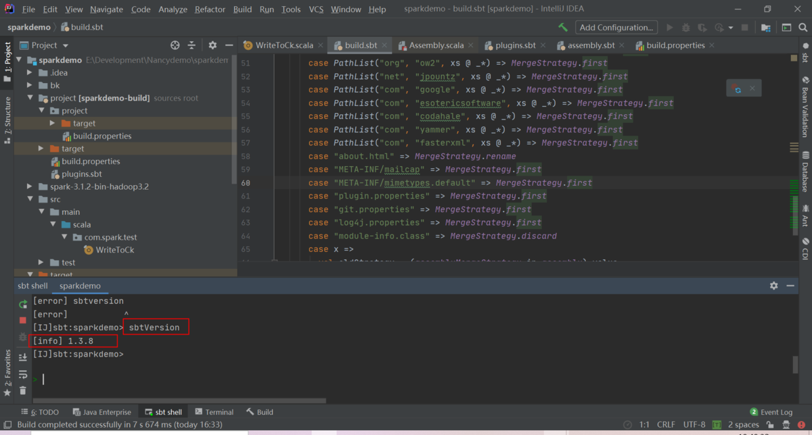Switch to the WriteToCk.scala editor tab
The height and width of the screenshot is (435, 812).
pyautogui.click(x=284, y=45)
